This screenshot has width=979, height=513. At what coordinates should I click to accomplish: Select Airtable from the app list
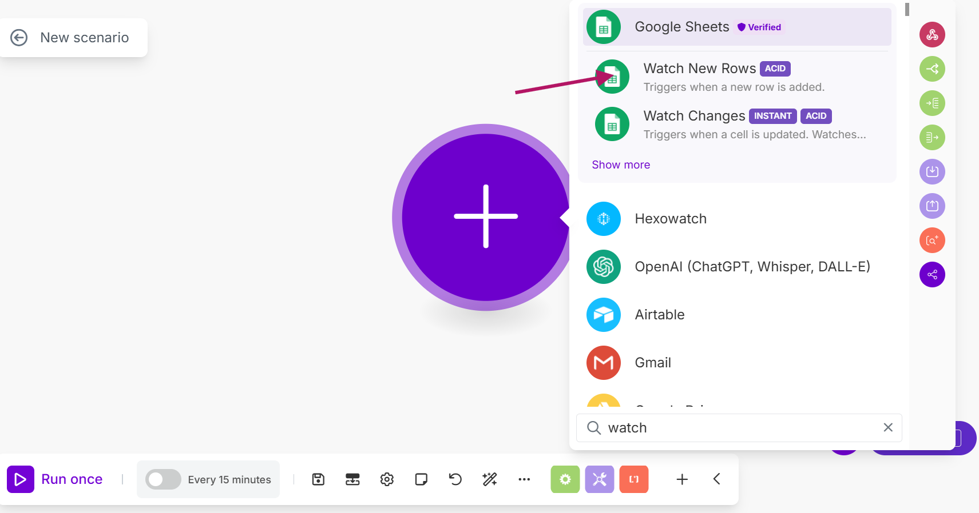(738, 315)
